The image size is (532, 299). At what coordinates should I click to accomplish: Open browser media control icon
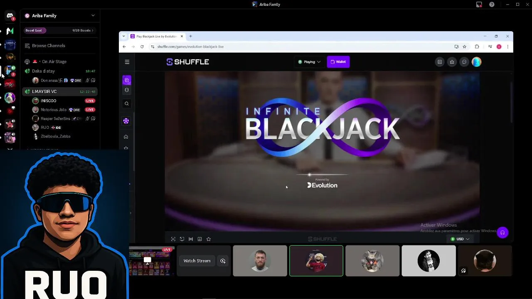490,47
